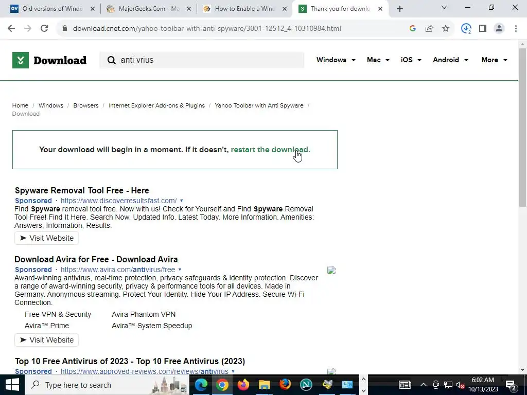Open Avira Prime sitelink
Viewport: 527px width, 395px height.
pyautogui.click(x=47, y=326)
